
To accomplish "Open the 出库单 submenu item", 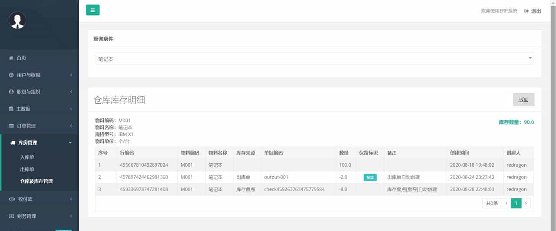I will click(27, 169).
